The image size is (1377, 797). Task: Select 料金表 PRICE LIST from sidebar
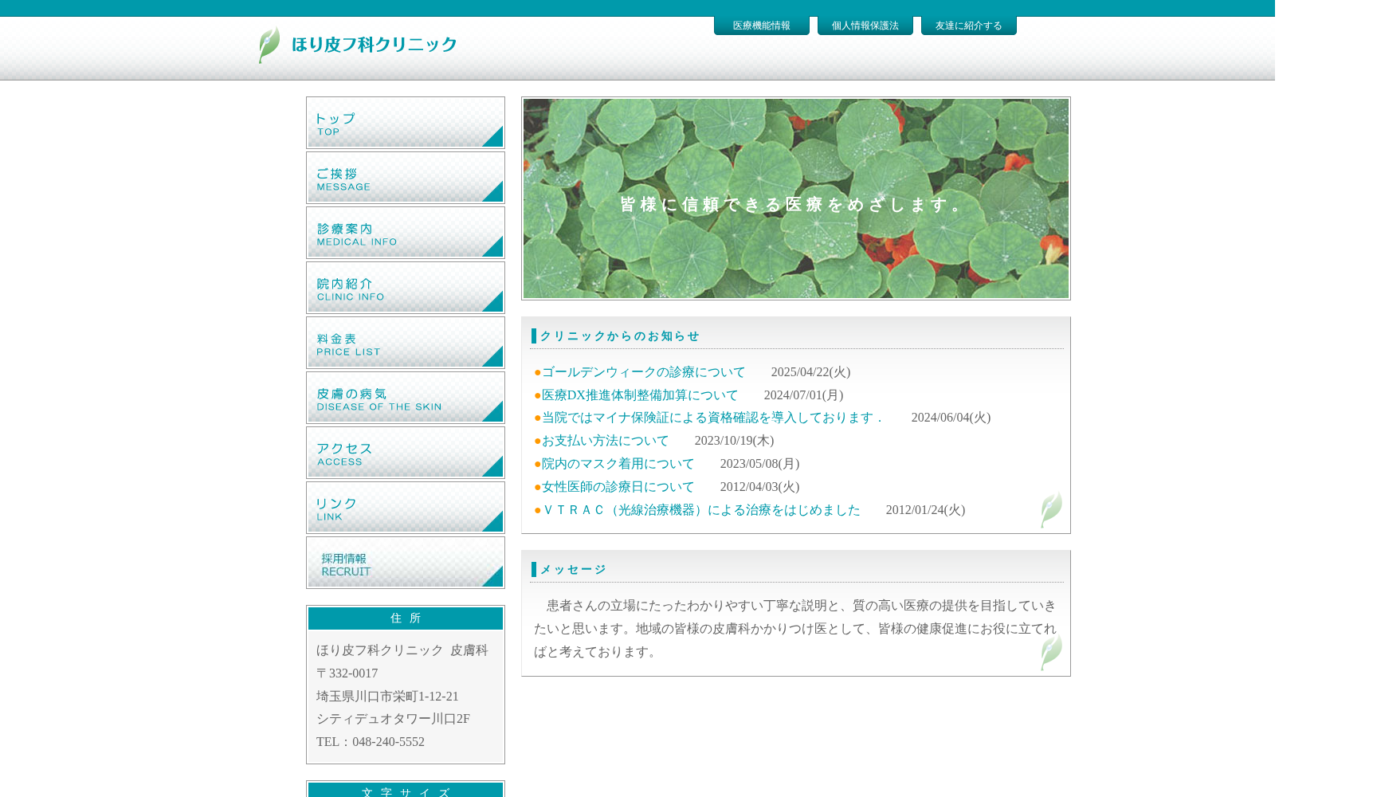pyautogui.click(x=405, y=343)
